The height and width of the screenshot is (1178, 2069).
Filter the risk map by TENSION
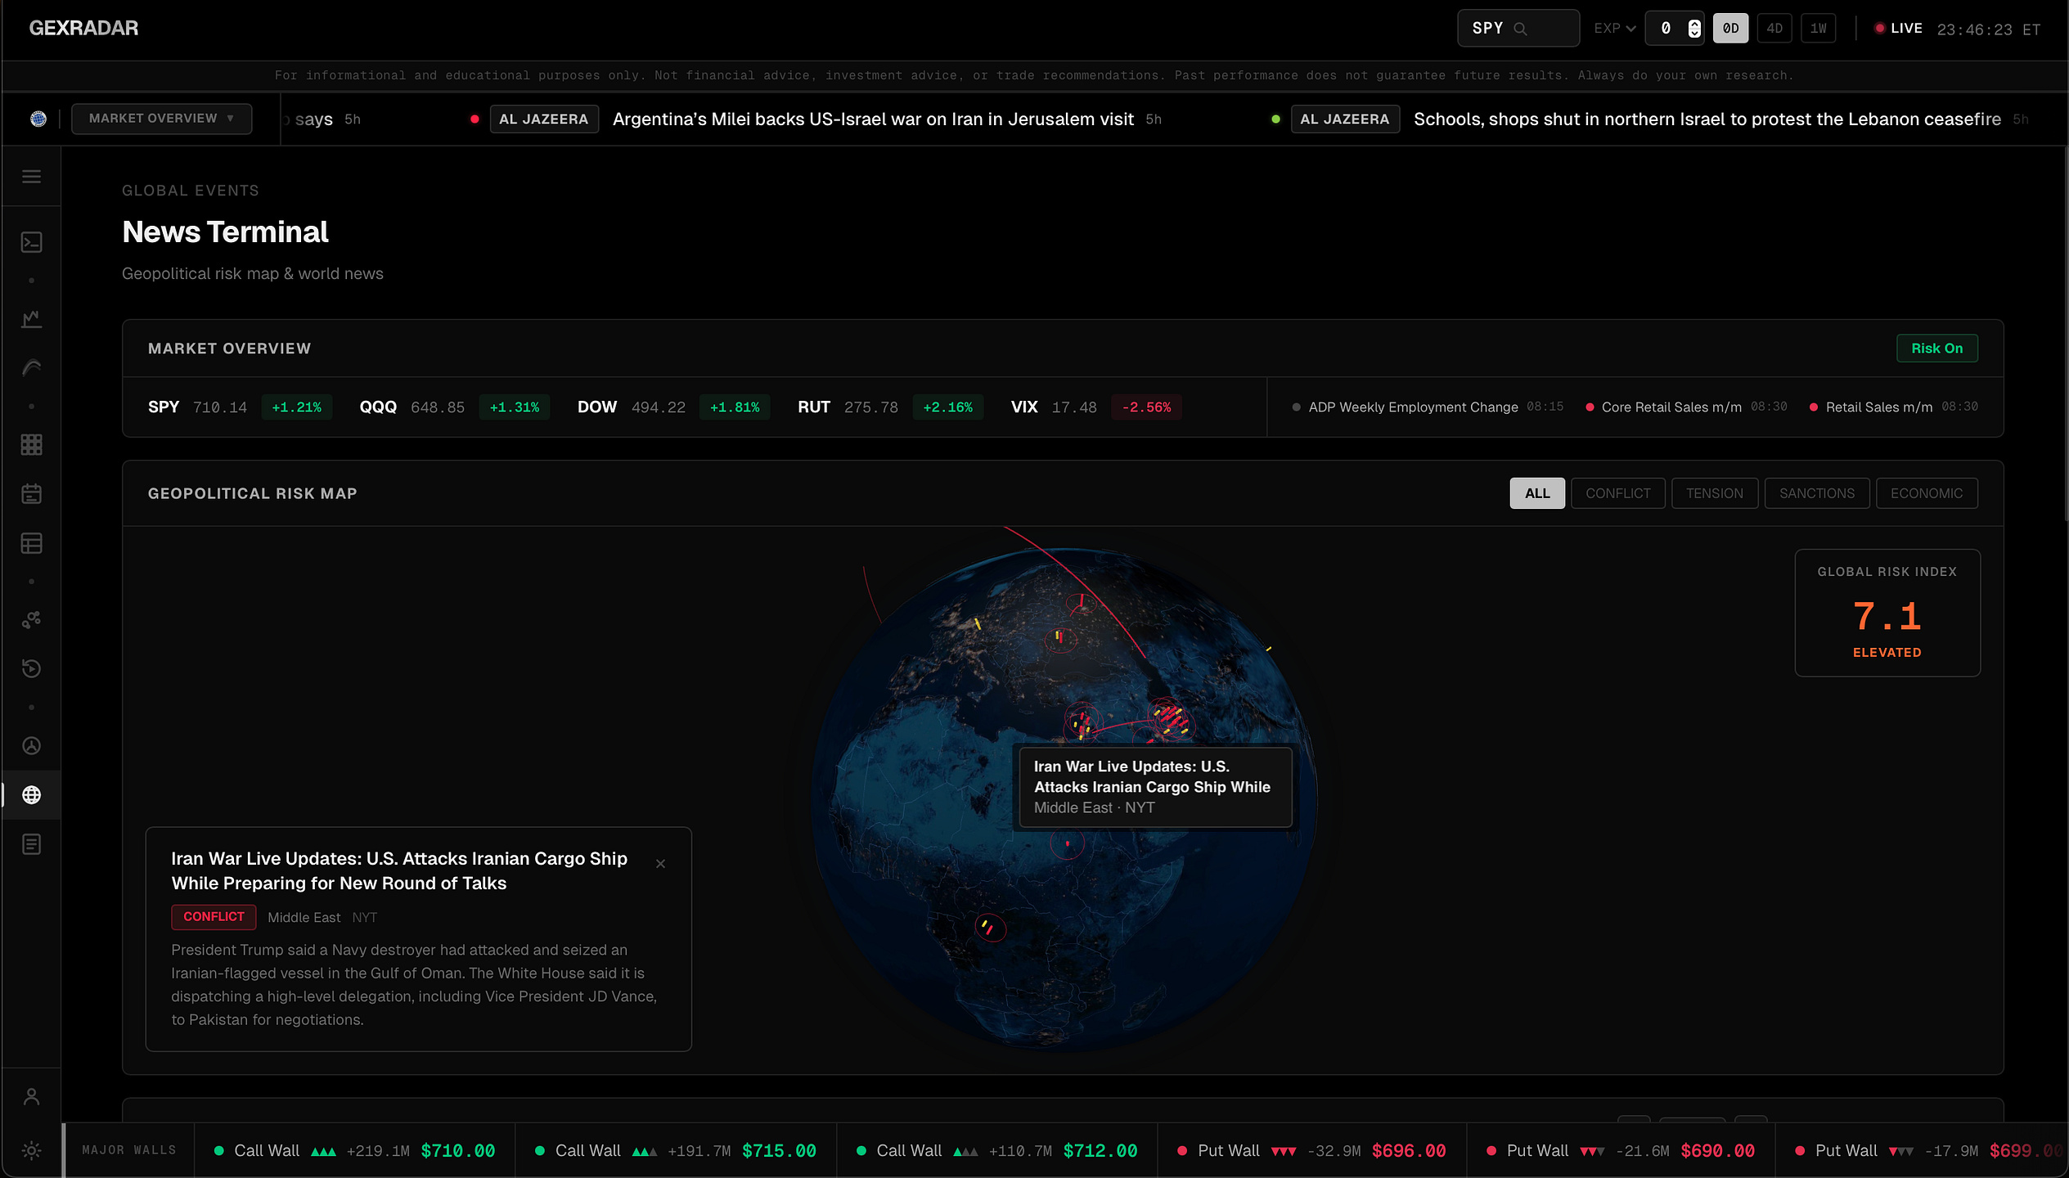pos(1714,493)
